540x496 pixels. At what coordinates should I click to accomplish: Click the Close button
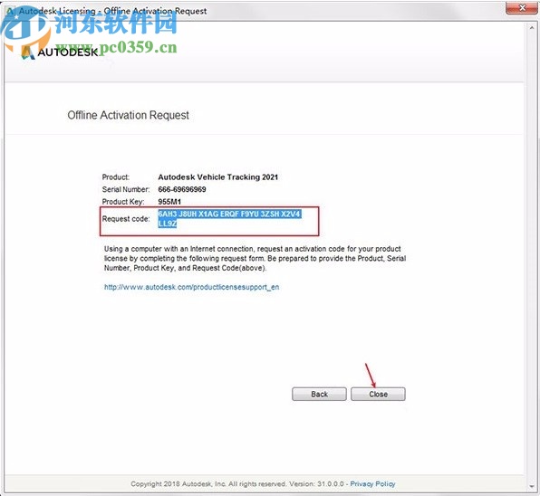coord(378,394)
